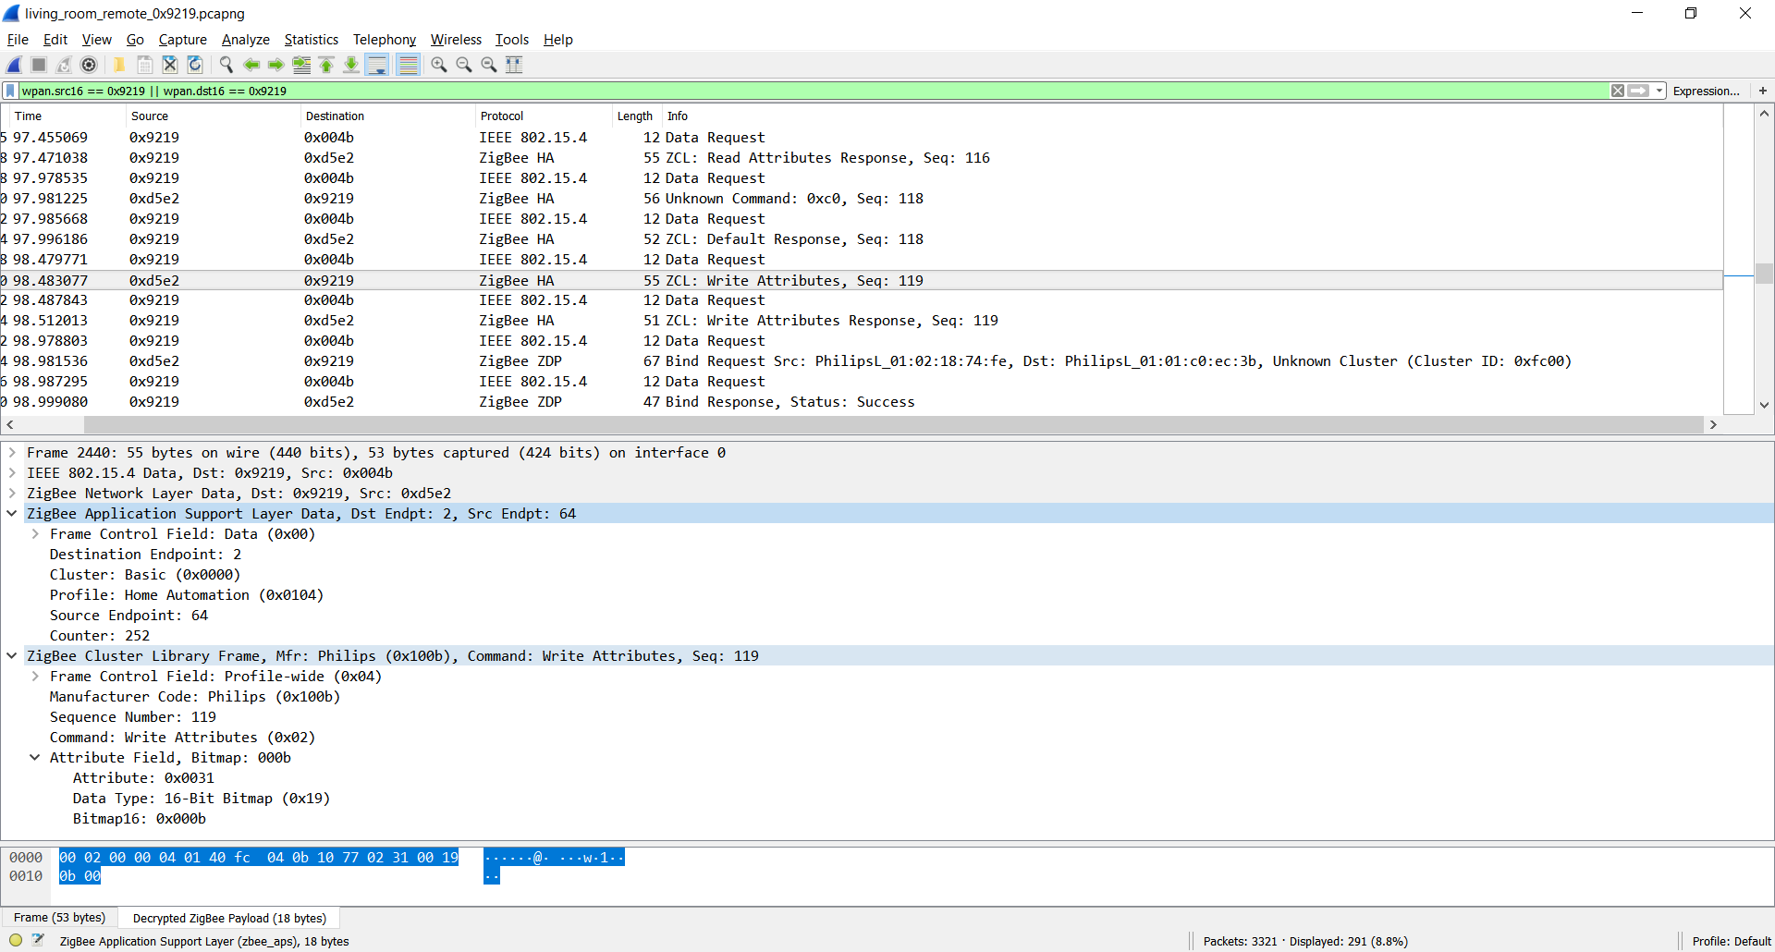Click the restart capture icon
This screenshot has width=1775, height=952.
(x=64, y=65)
